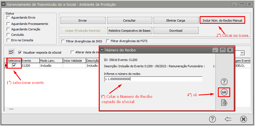Click the Informe o número do recibo input field

click(153, 79)
